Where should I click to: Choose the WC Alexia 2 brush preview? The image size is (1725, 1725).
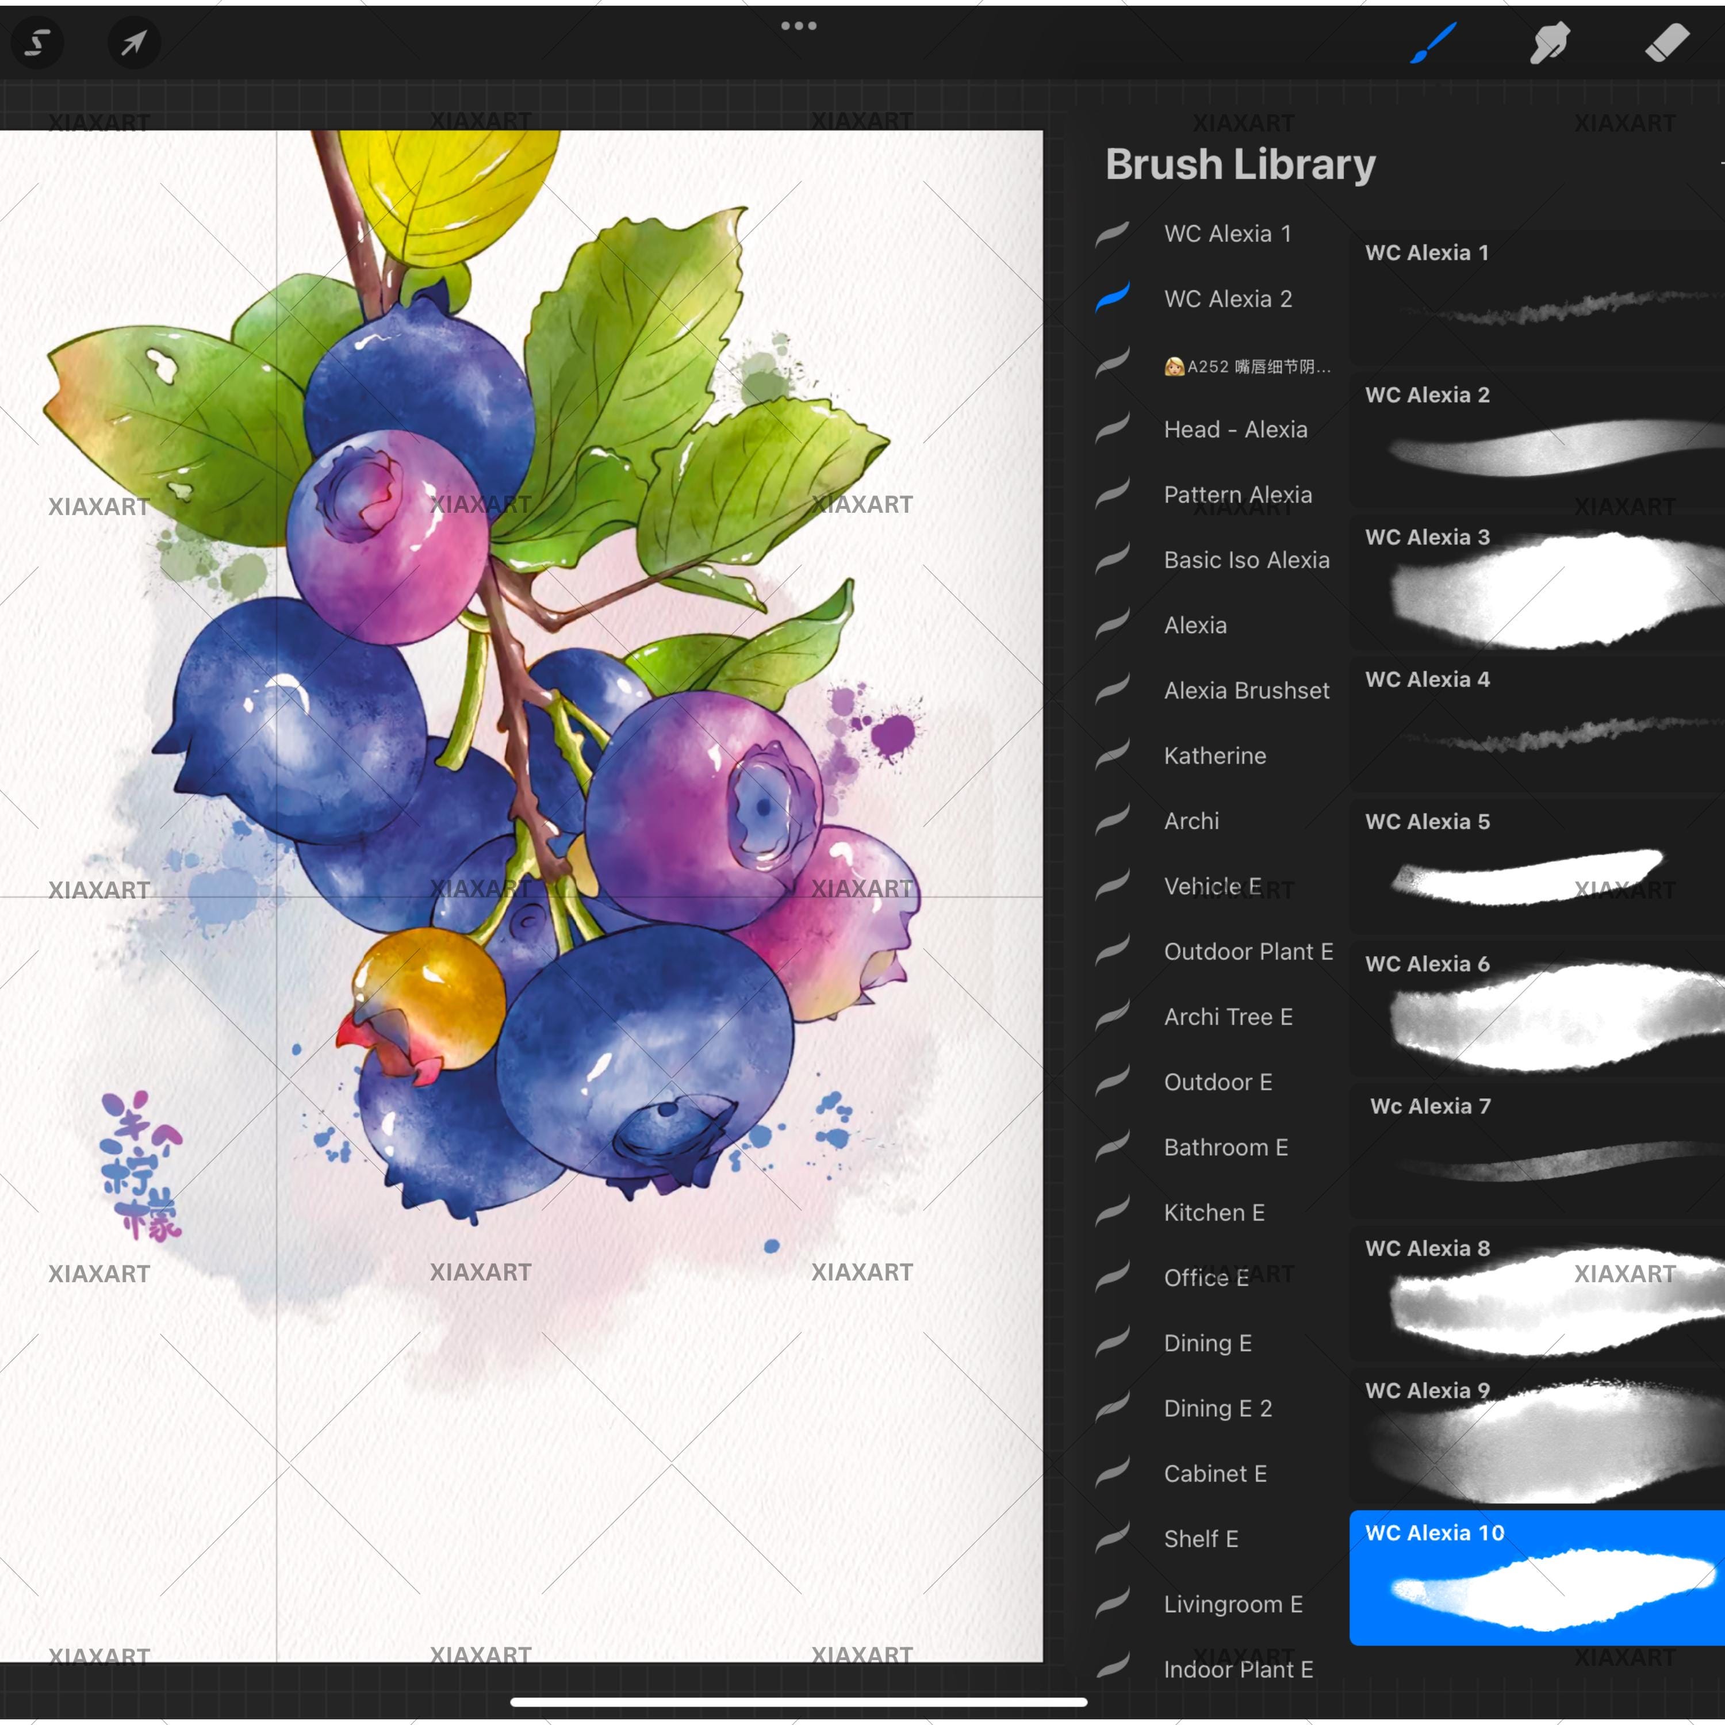pyautogui.click(x=1536, y=439)
